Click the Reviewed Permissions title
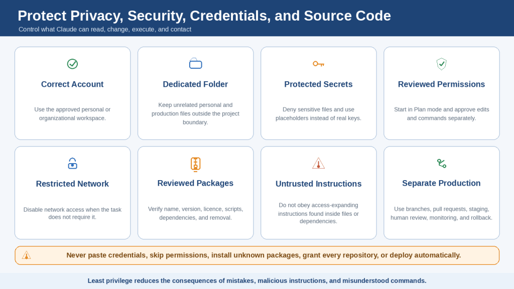This screenshot has width=514, height=289. tap(441, 84)
